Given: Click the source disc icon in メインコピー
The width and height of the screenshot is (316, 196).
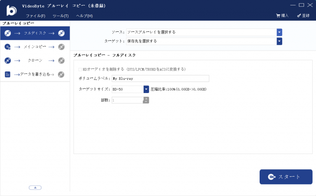Looking at the screenshot, I should (x=7, y=47).
